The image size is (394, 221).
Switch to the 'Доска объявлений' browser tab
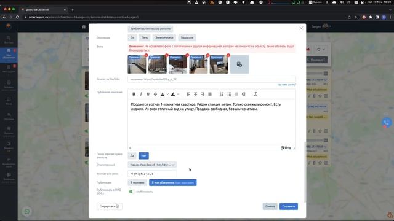pyautogui.click(x=43, y=10)
